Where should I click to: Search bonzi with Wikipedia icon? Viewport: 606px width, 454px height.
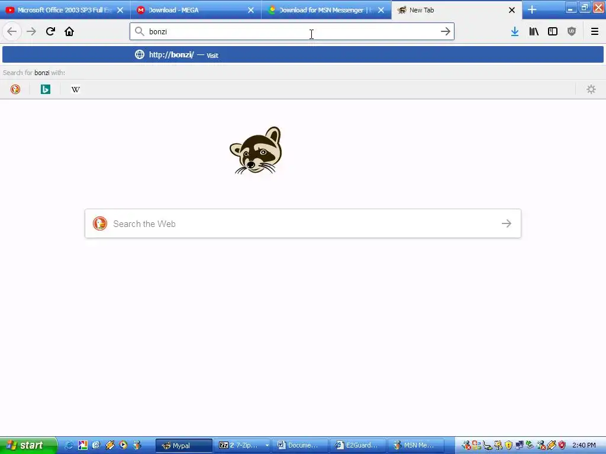76,90
